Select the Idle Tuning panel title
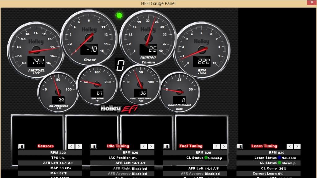317x178 pixels. click(x=118, y=146)
